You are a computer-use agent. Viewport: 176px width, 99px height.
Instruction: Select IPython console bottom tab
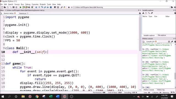tap(149, 90)
